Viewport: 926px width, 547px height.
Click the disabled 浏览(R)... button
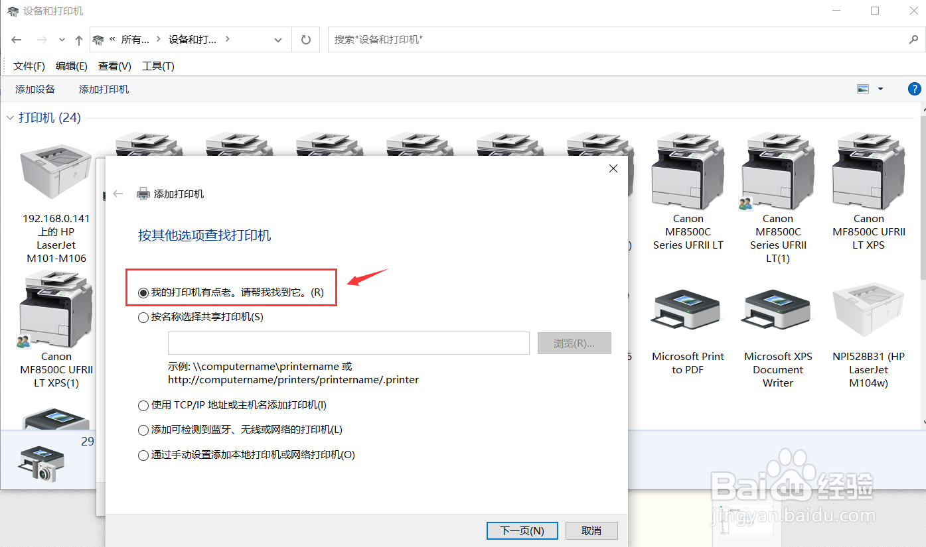tap(574, 343)
